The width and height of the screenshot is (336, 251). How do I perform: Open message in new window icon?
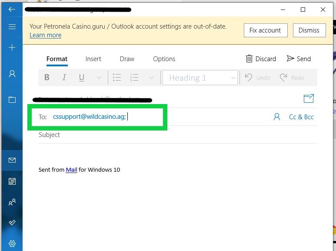308,99
